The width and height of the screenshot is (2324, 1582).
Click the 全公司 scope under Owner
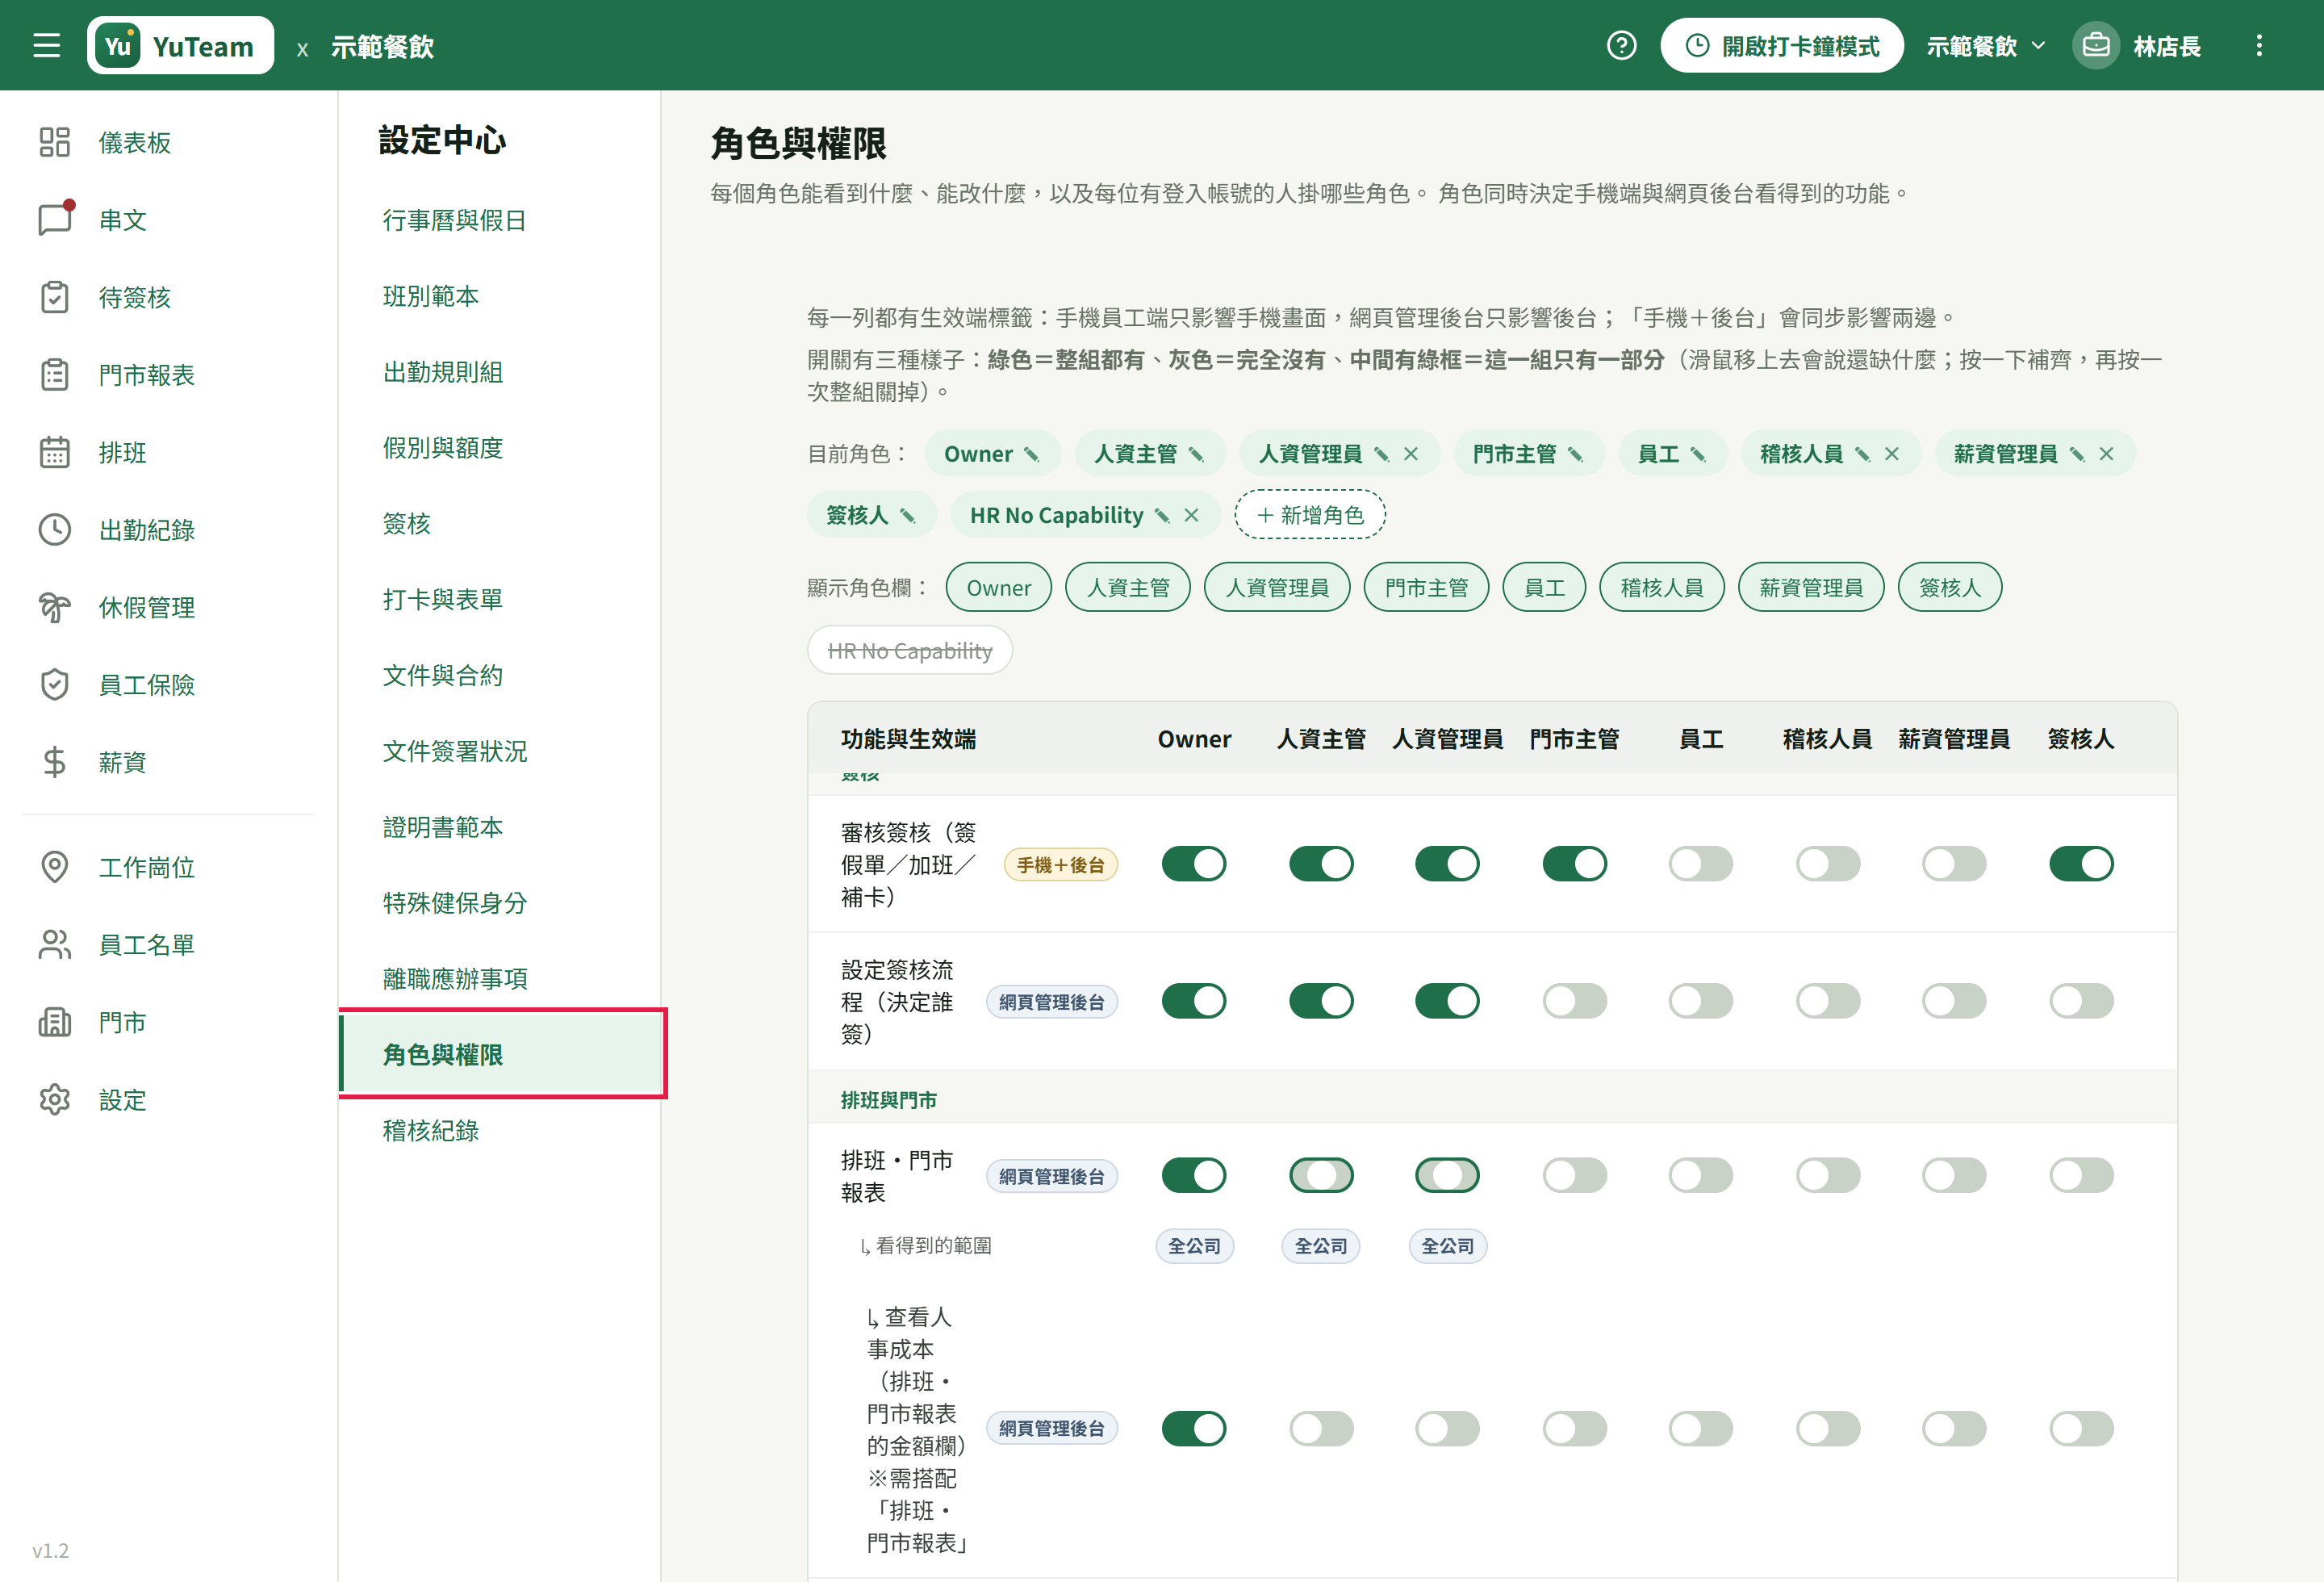1194,1246
